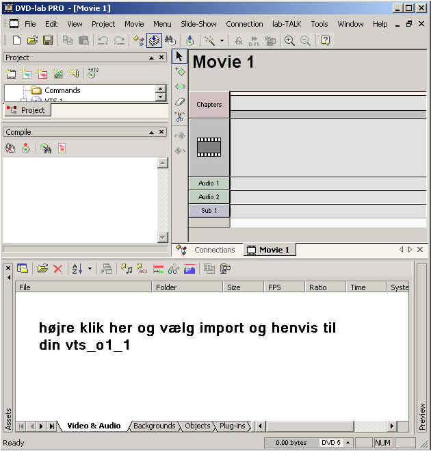The width and height of the screenshot is (431, 451).
Task: Open the Movie menu
Action: (x=134, y=24)
